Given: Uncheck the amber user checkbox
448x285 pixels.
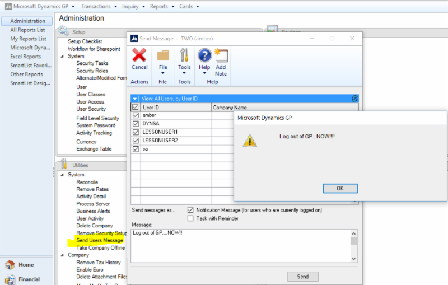Looking at the screenshot, I should tap(136, 115).
